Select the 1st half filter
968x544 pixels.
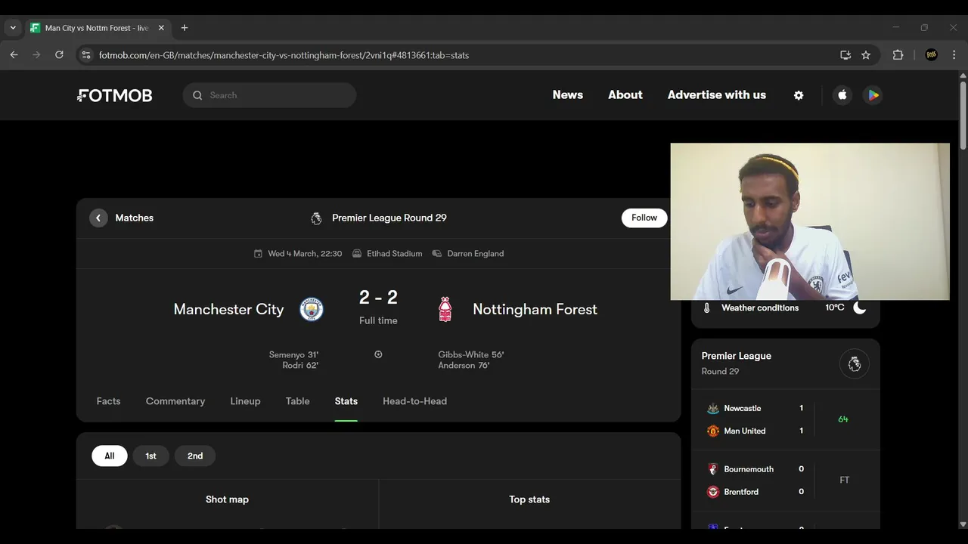150,456
